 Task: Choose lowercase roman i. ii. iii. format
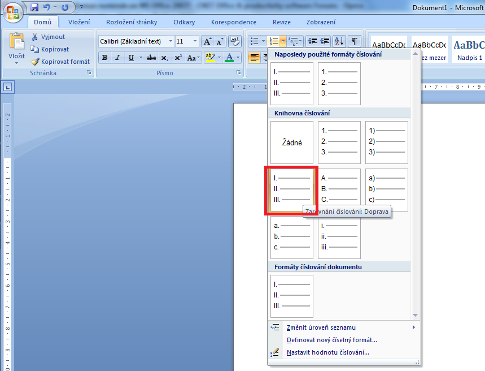(x=339, y=238)
